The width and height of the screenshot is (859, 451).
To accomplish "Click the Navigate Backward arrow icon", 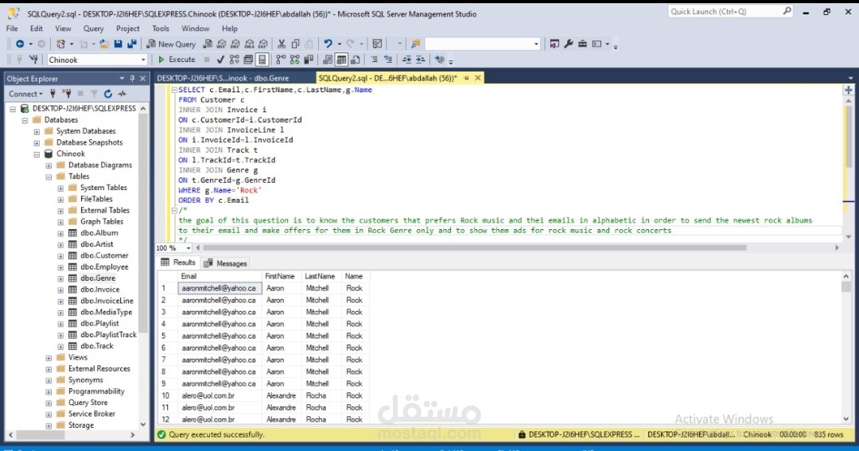I will click(x=20, y=44).
